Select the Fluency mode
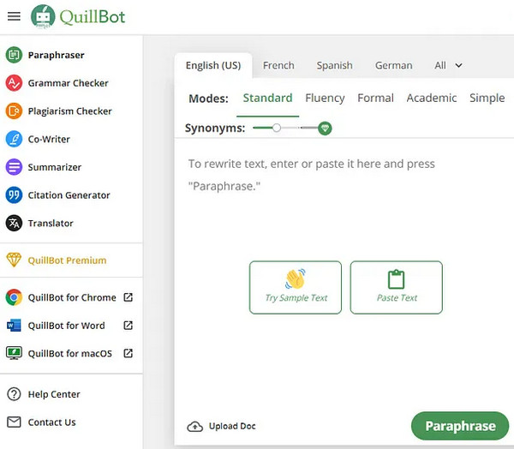Image resolution: width=514 pixels, height=449 pixels. tap(325, 98)
